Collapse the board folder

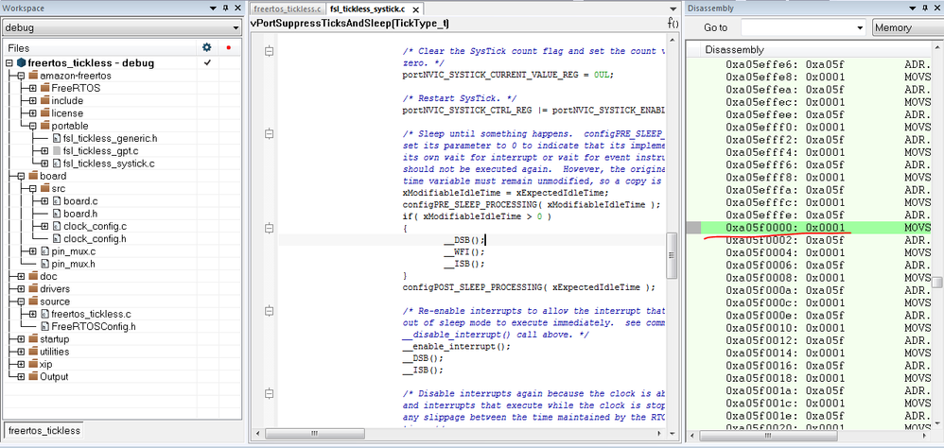pyautogui.click(x=21, y=176)
